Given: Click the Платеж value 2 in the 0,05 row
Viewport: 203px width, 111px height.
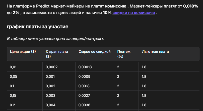Looking at the screenshot, I should [x=118, y=76].
